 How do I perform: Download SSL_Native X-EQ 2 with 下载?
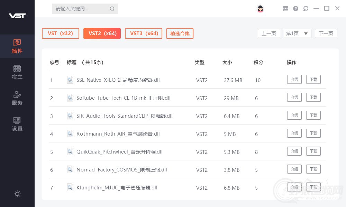(x=313, y=79)
